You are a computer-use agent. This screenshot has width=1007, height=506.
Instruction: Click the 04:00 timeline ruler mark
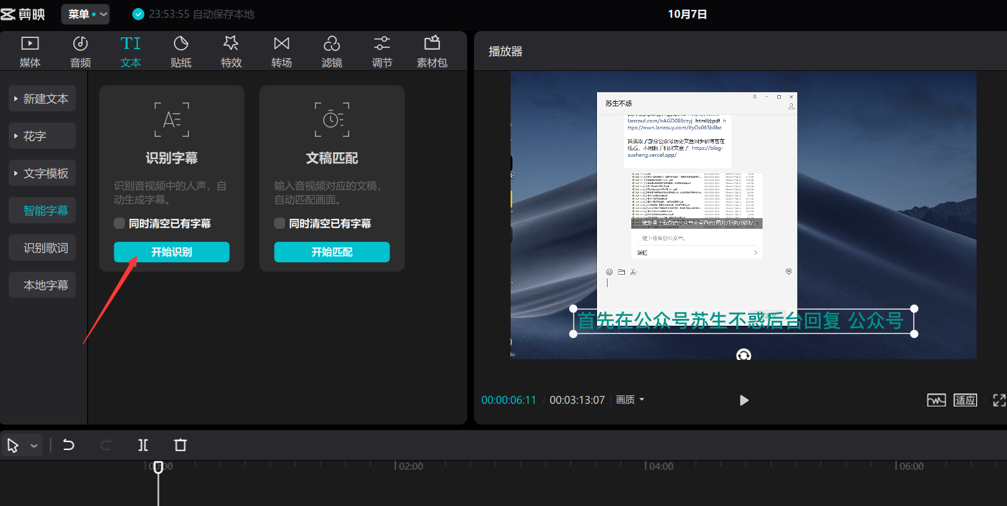pyautogui.click(x=660, y=466)
